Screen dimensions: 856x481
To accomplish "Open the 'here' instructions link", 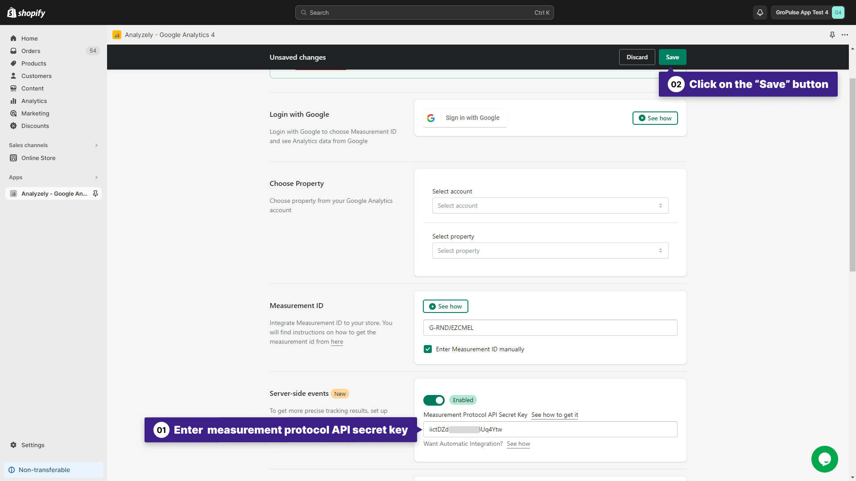I will click(337, 342).
